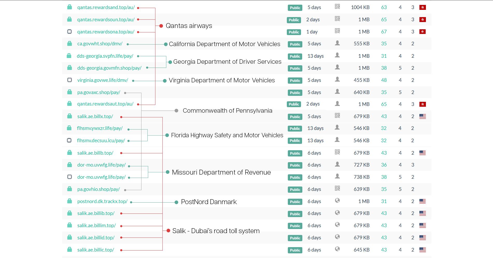This screenshot has width=493, height=258.
Task: Click the globe icon in the salik.ae.billib.top row
Action: click(x=337, y=213)
